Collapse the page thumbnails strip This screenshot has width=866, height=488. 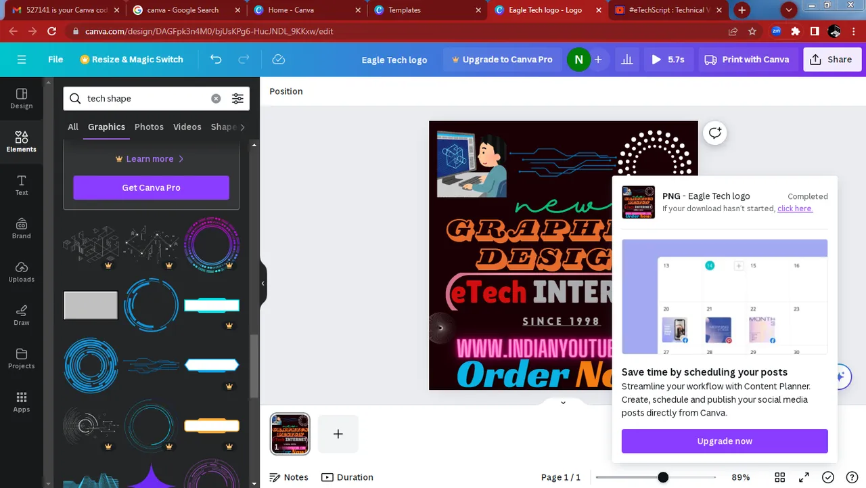563,403
